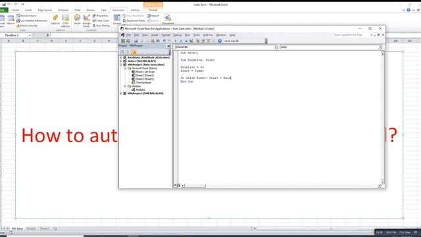Click Insert UserForm icon in VBA toolbar
421x237 pixels.
coord(128,41)
